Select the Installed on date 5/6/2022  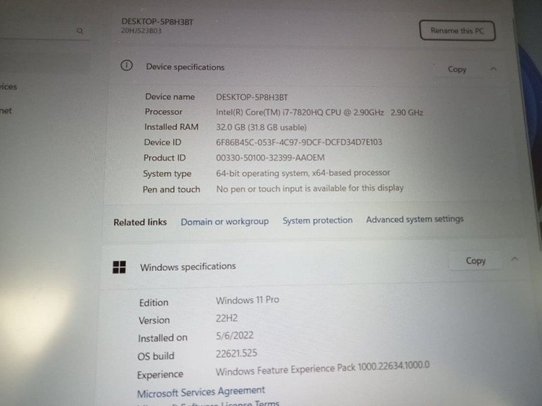[234, 336]
